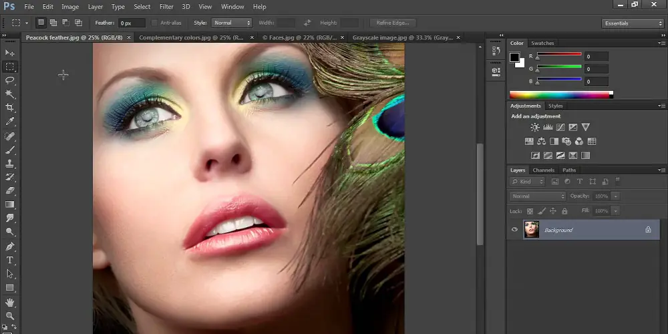Select the Lasso tool
Viewport: 668px width, 334px height.
pyautogui.click(x=10, y=80)
